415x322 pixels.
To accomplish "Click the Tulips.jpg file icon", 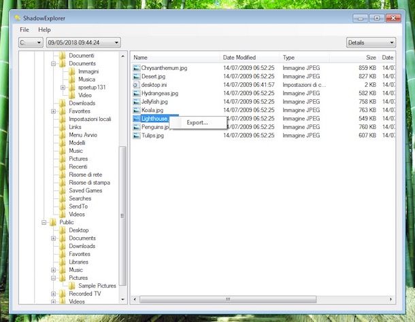I will tap(136, 136).
